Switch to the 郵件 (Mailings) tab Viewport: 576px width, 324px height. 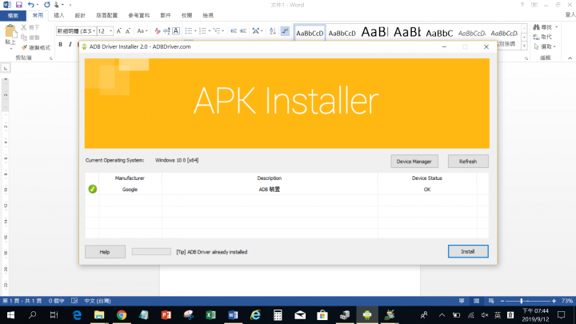coord(166,15)
